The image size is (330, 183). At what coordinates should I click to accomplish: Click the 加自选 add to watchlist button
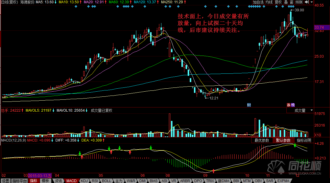point(258,2)
